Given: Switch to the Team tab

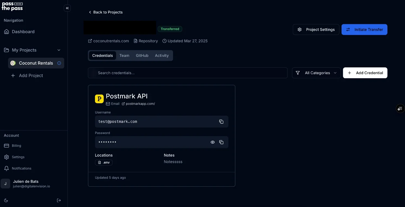Looking at the screenshot, I should click(124, 56).
